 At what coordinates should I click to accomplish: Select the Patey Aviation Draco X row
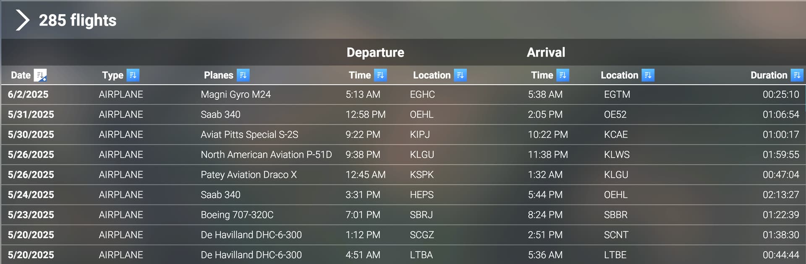tap(403, 175)
